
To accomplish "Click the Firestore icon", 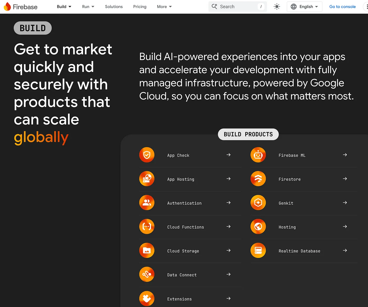I will 258,179.
